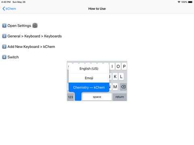Click 'Open Settings' instruction text

tap(19, 26)
